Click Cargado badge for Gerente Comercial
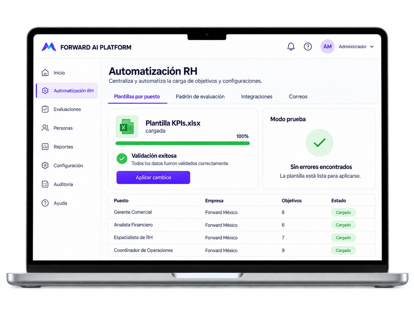Screen dimensions: 414x310 tap(343, 212)
